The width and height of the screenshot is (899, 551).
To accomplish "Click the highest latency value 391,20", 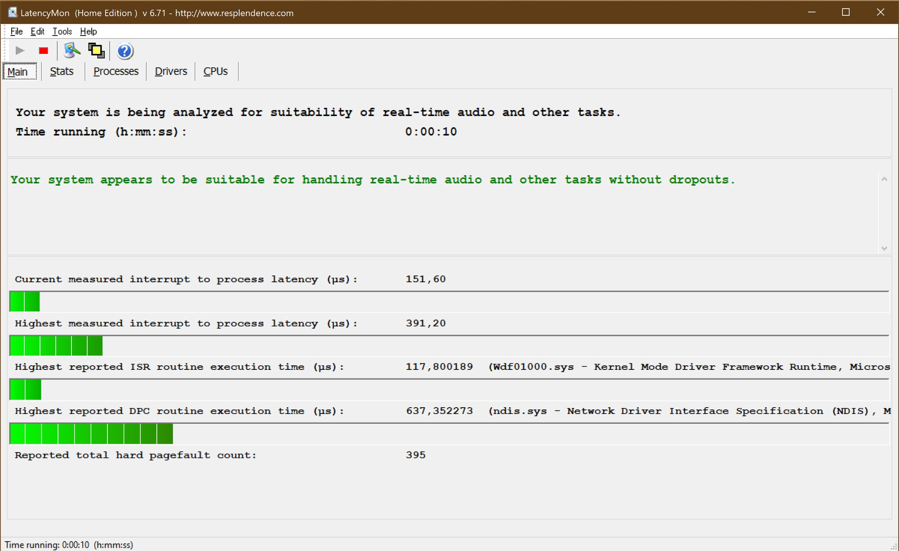I will tap(426, 323).
